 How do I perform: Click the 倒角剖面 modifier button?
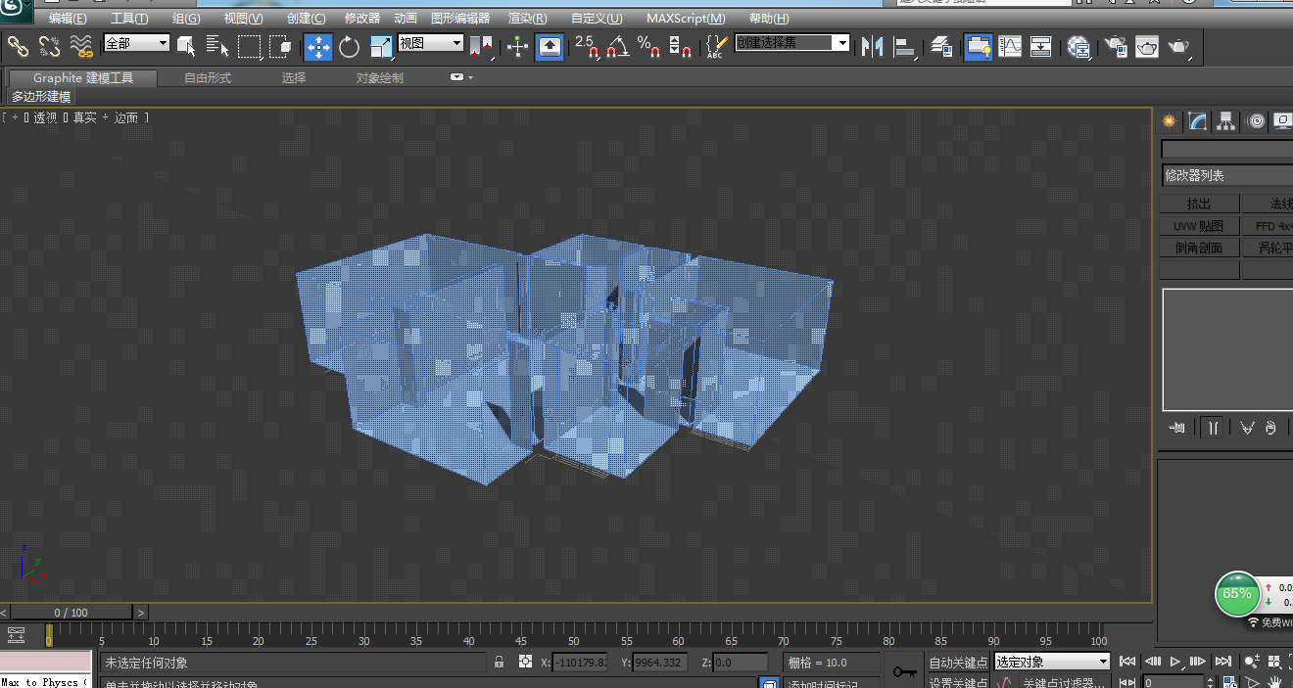[1199, 249]
